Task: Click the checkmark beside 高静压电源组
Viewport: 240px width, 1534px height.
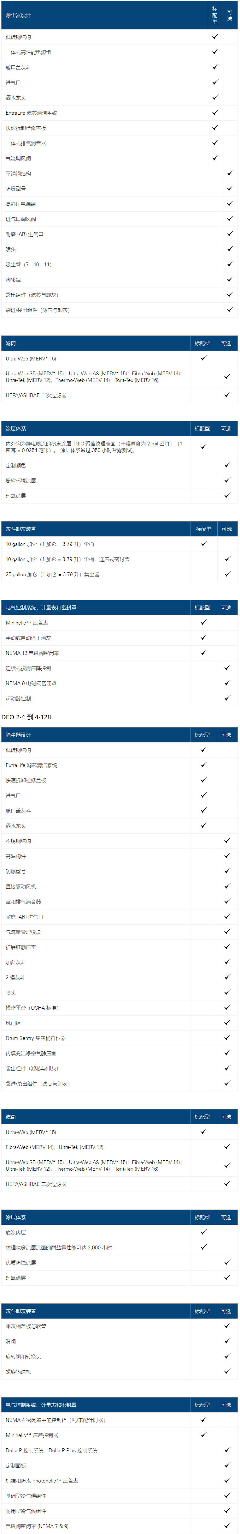Action: pos(230,203)
